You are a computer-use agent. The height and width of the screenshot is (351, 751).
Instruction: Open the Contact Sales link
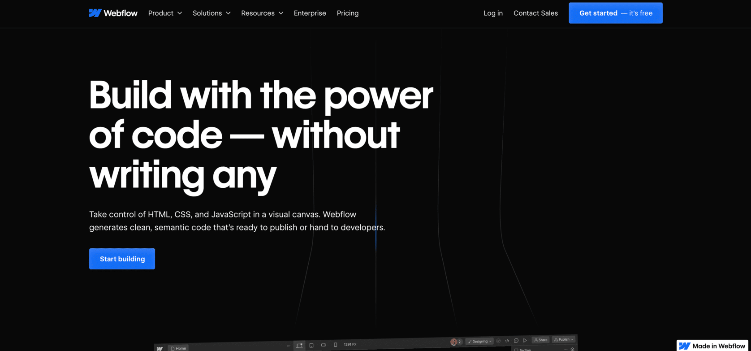(x=535, y=13)
